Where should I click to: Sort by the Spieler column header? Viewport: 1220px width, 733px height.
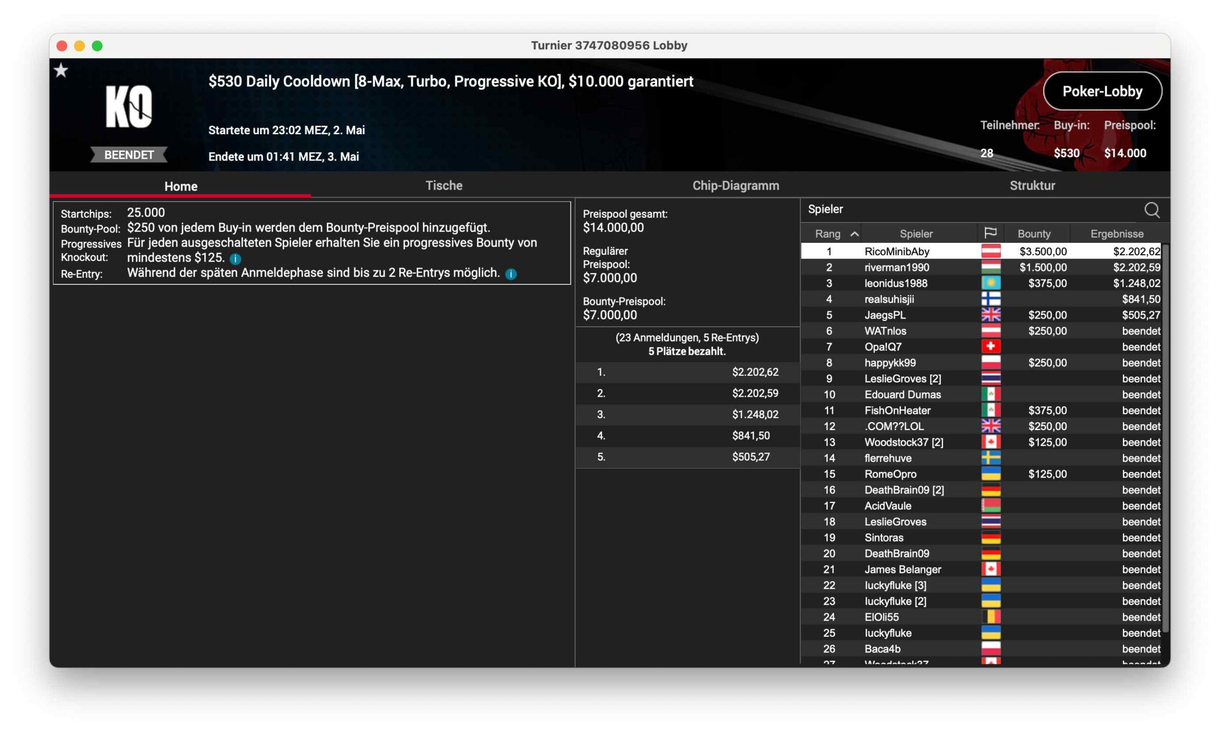[915, 234]
